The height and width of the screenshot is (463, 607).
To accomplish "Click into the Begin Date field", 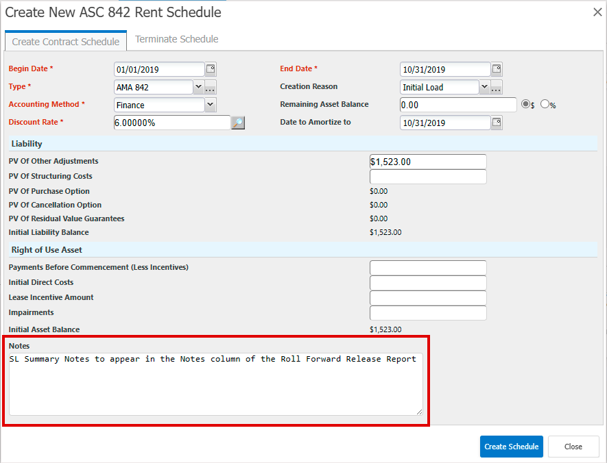I will pos(159,70).
